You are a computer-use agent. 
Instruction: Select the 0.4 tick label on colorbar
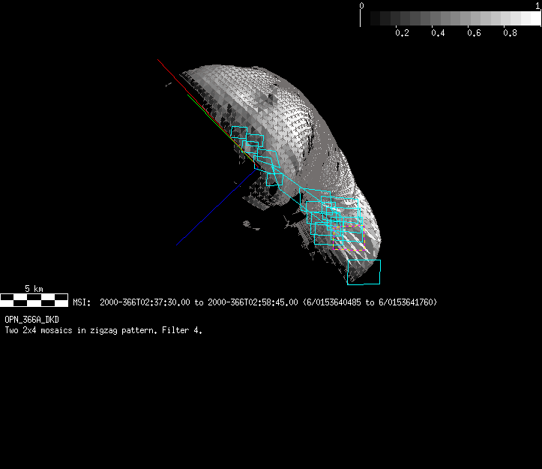point(438,33)
